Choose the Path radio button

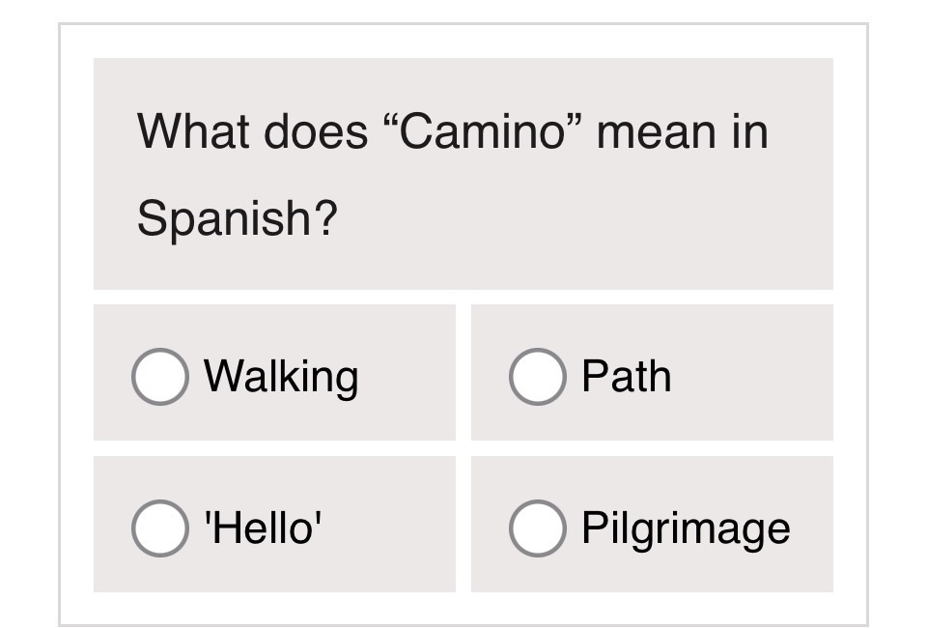(537, 376)
